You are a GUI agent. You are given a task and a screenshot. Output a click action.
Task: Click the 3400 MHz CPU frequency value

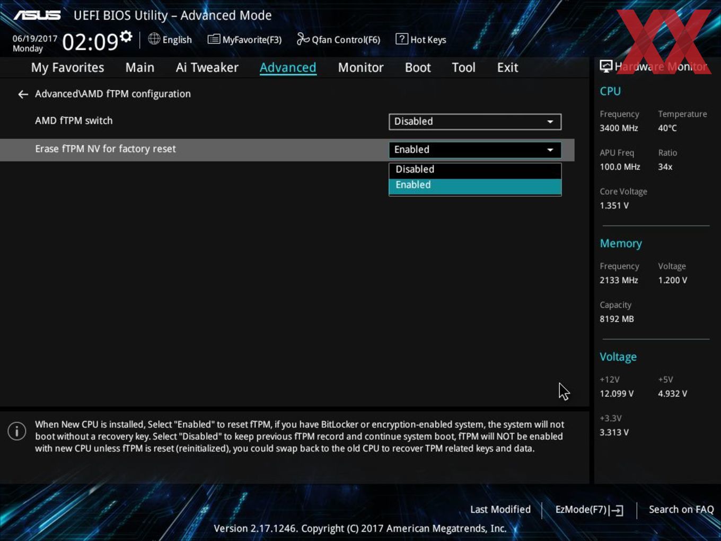coord(619,128)
